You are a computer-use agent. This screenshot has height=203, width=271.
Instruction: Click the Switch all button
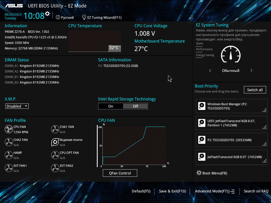(255, 90)
